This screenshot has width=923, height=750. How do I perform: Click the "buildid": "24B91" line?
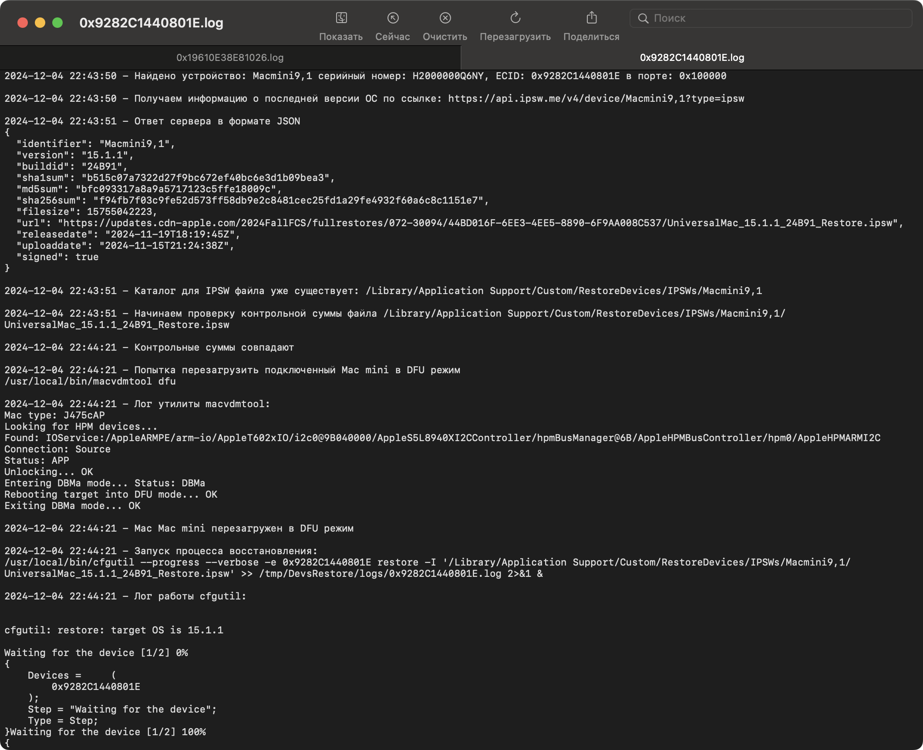[x=72, y=167]
